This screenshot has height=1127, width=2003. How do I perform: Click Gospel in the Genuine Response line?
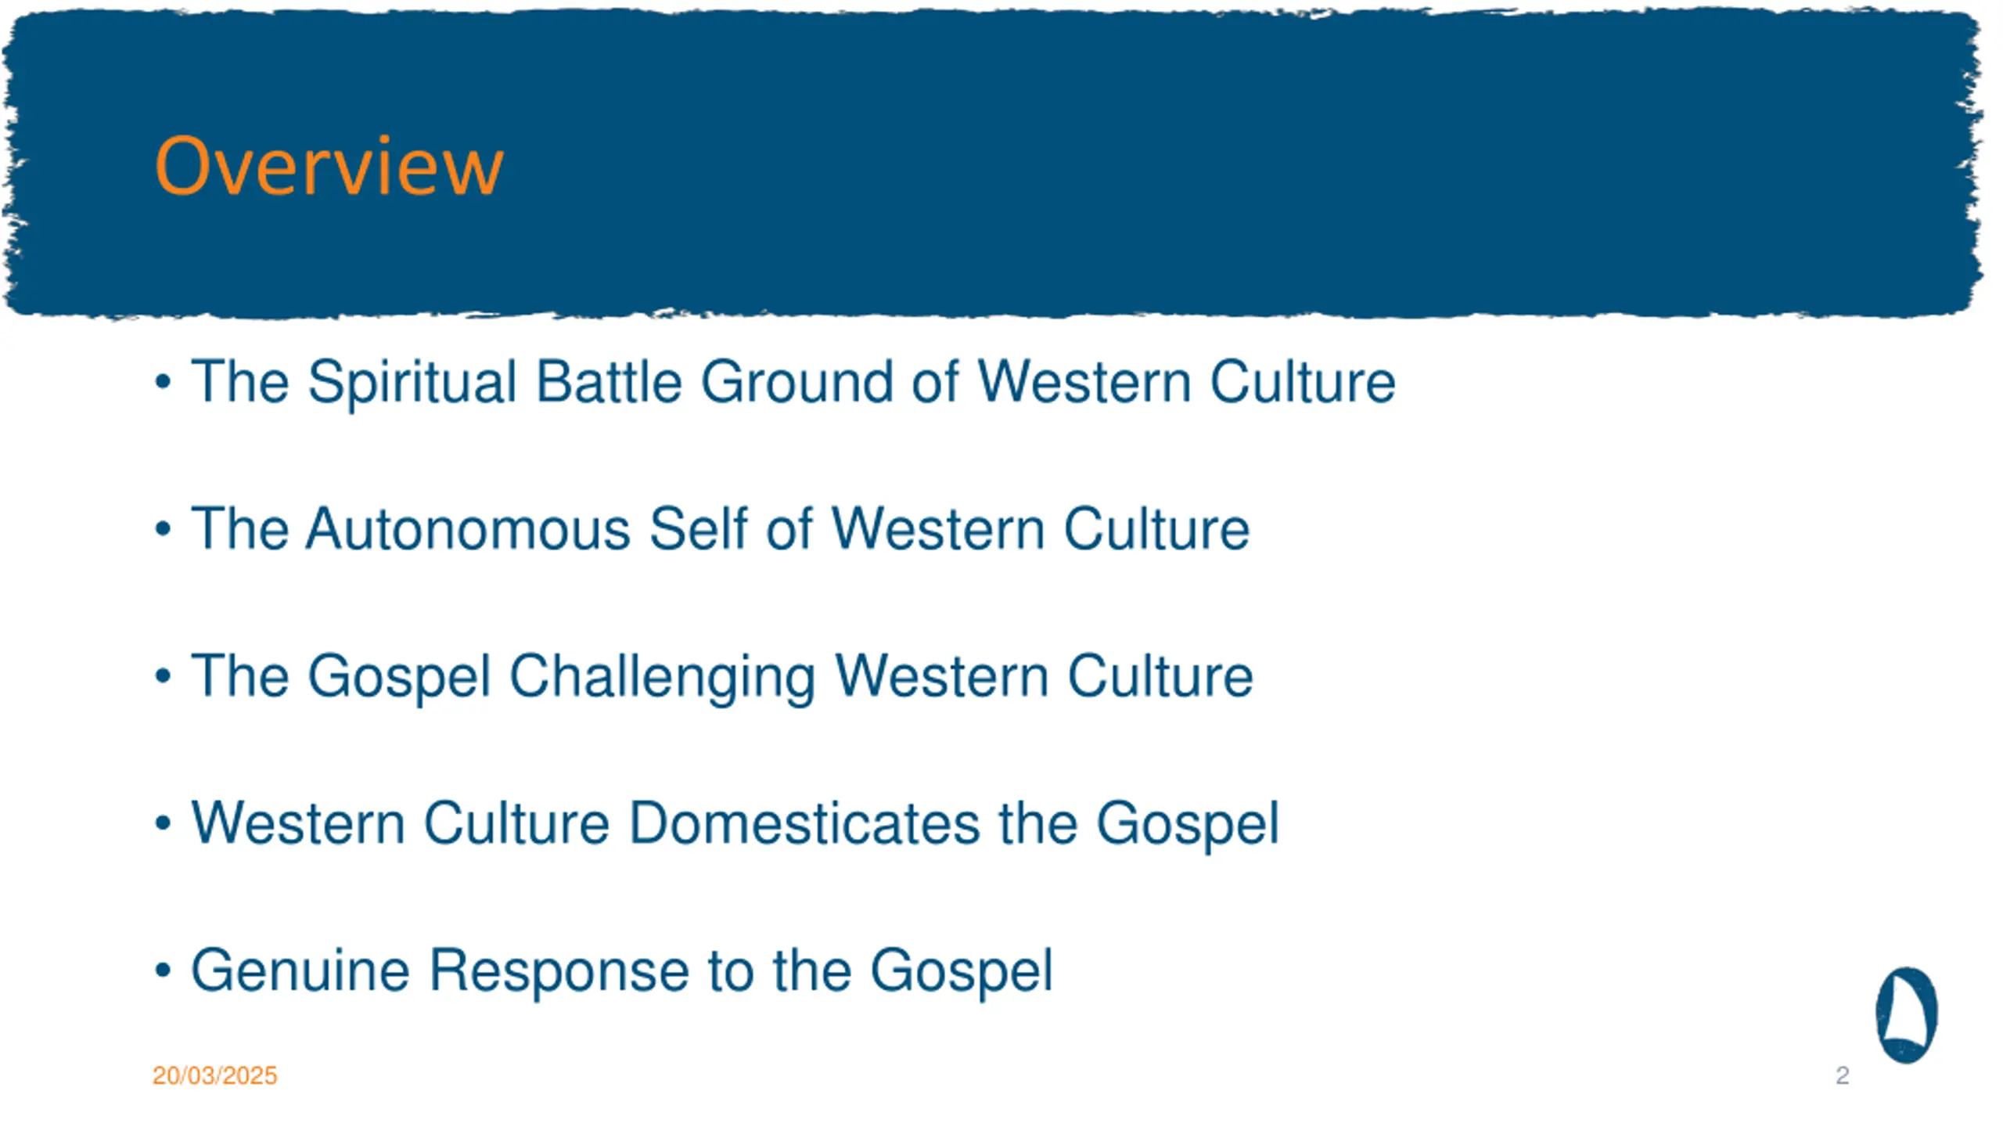click(x=962, y=973)
